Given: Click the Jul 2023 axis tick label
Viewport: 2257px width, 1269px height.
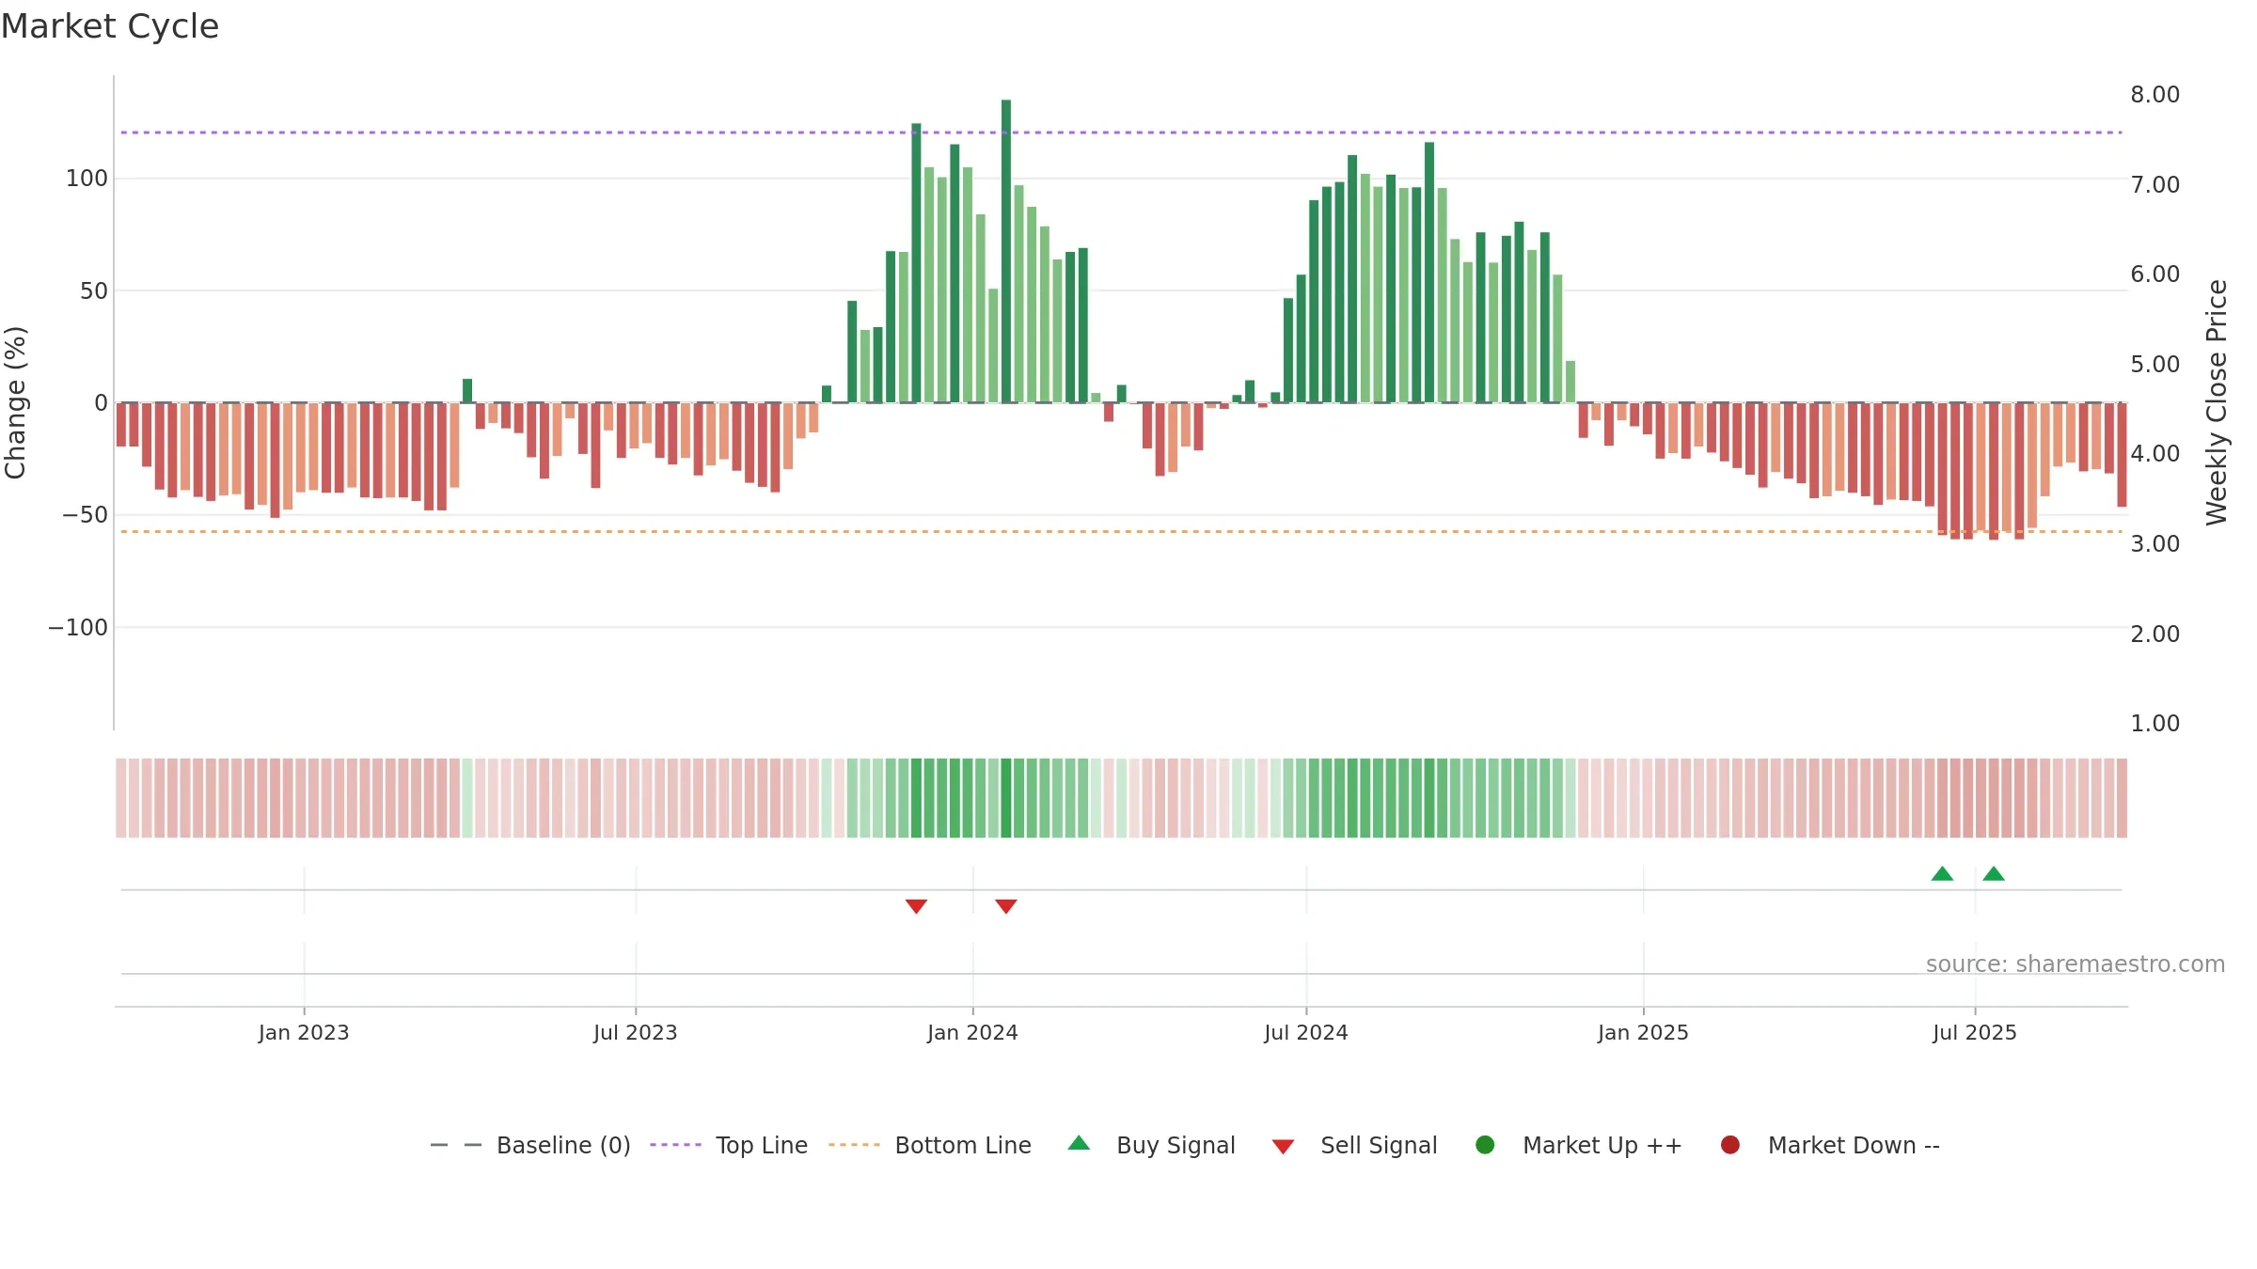Looking at the screenshot, I should [x=636, y=1033].
